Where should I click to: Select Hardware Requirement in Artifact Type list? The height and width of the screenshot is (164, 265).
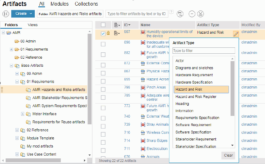(x=194, y=75)
